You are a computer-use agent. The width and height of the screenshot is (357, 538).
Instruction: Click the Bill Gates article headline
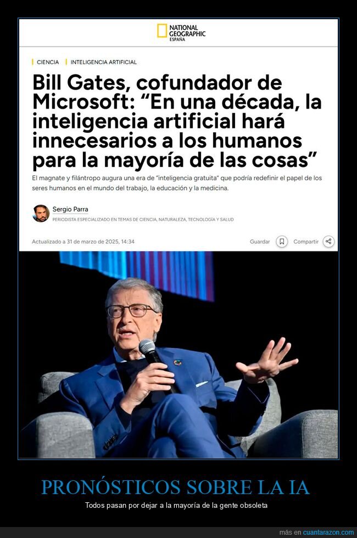(177, 121)
